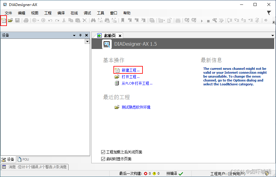Click the Start play triangle icon
Screen dimensions: 276x177
coord(202,21)
